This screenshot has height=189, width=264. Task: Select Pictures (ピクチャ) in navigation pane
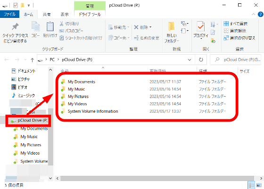coord(20,79)
